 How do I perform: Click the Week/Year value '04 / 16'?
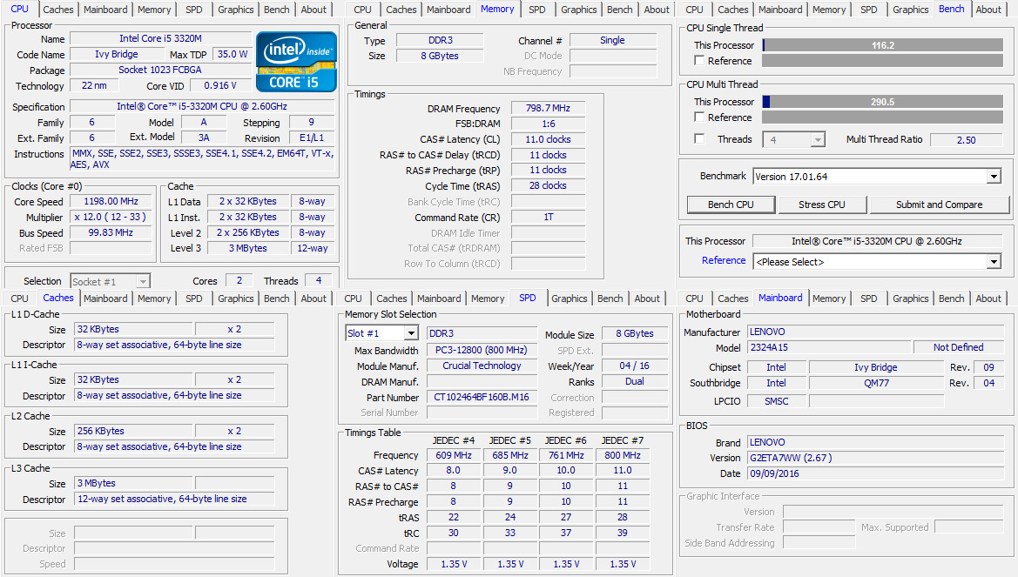tap(634, 366)
